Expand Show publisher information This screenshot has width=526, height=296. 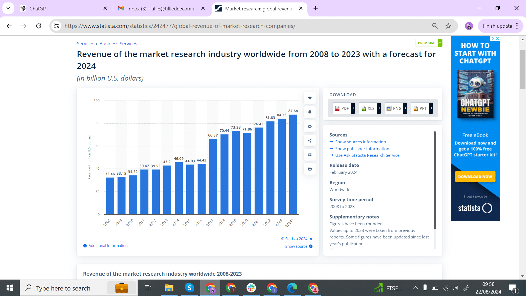362,149
